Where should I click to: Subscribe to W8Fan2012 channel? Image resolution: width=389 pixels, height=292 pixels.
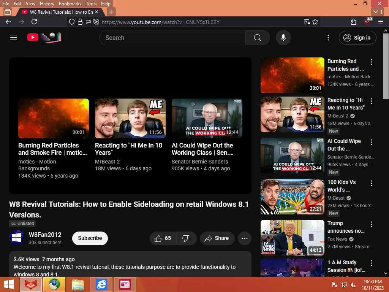click(x=90, y=238)
